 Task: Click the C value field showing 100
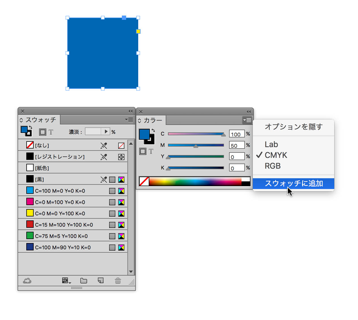[237, 134]
